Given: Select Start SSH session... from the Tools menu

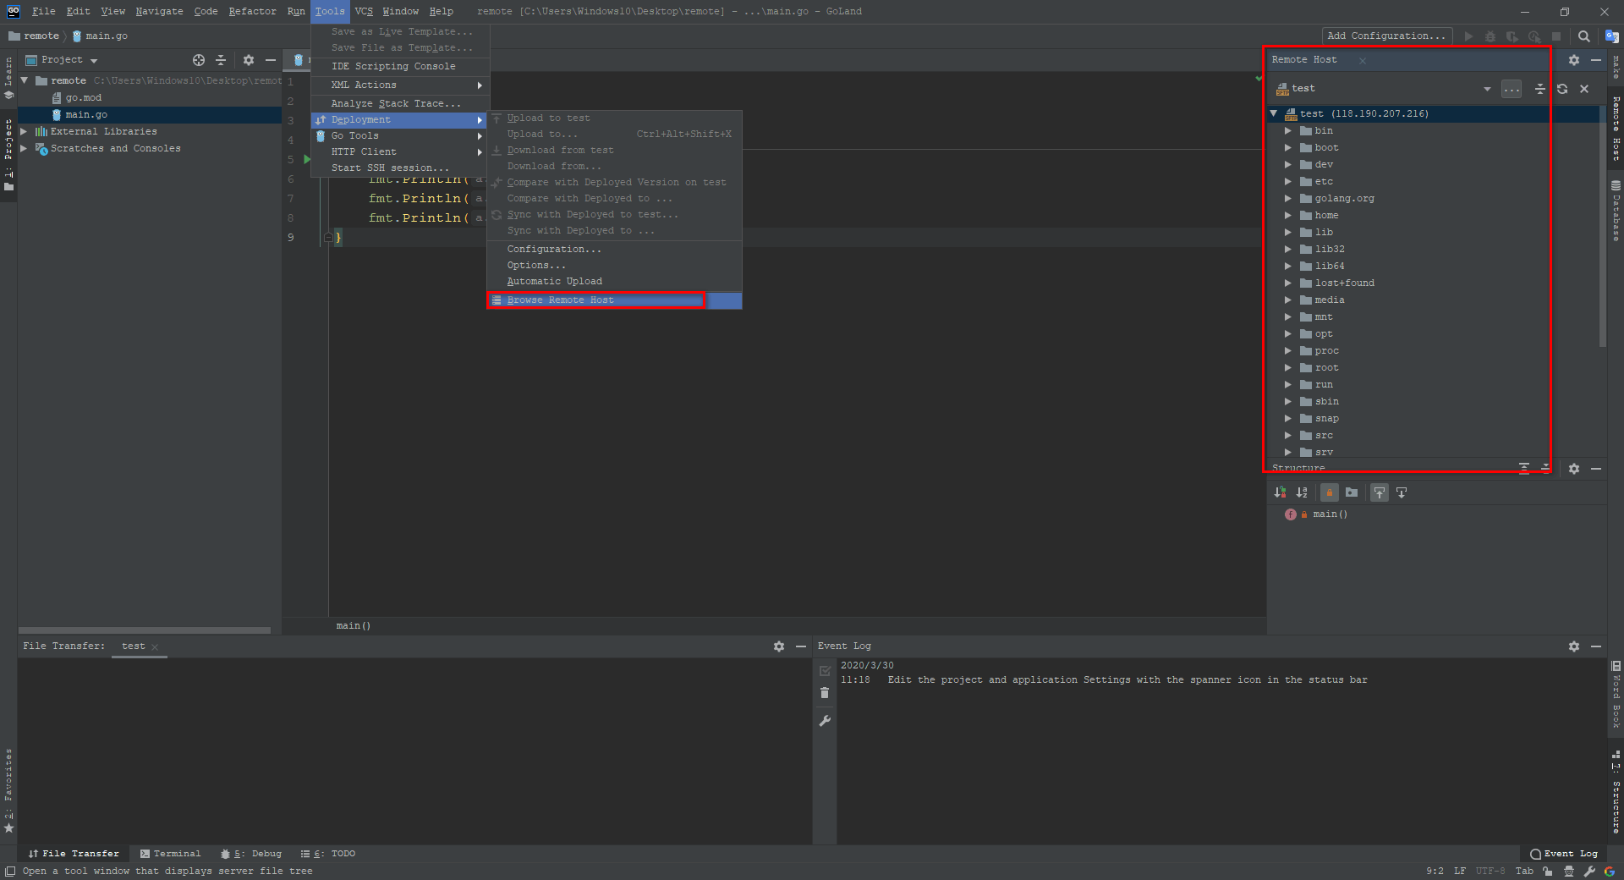Looking at the screenshot, I should pyautogui.click(x=390, y=168).
